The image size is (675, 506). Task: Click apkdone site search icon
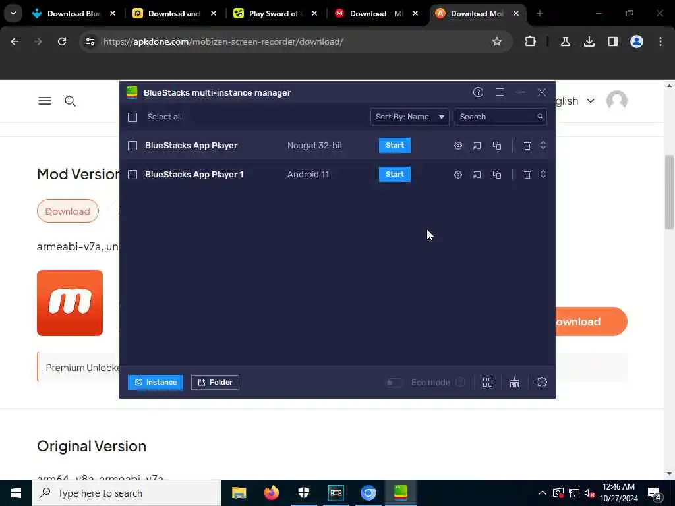coord(70,101)
